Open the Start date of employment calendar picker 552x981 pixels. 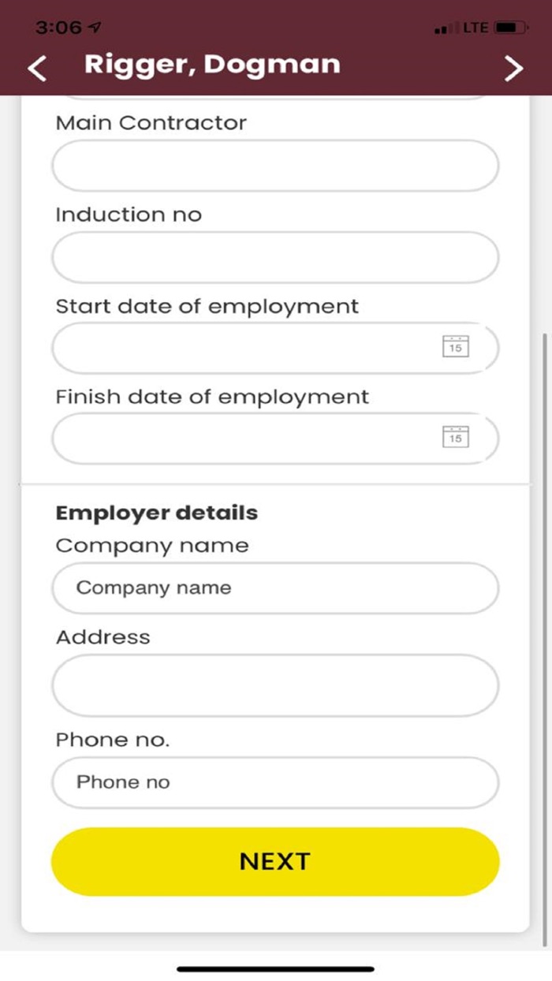pyautogui.click(x=457, y=348)
